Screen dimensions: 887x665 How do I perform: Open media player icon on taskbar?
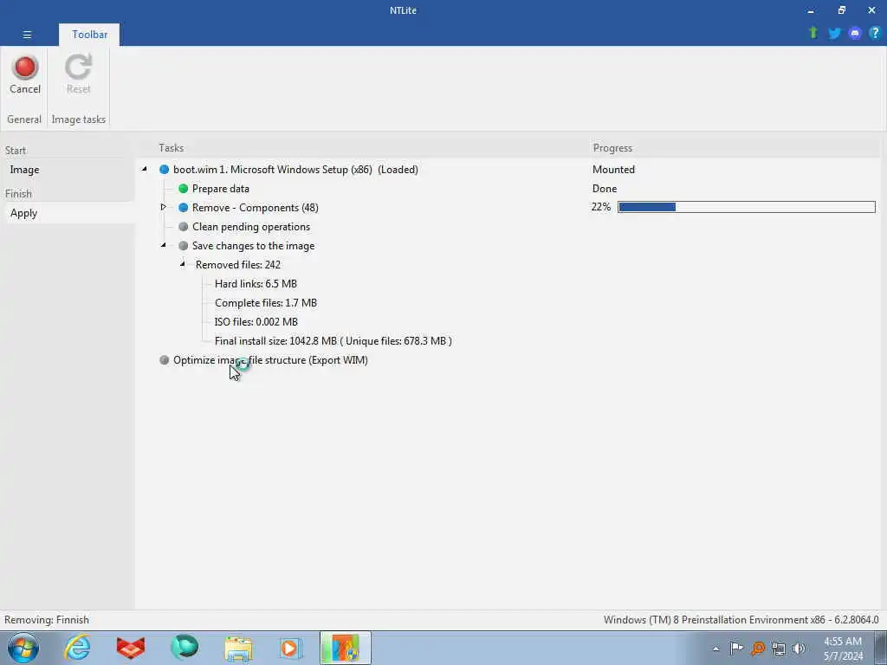coord(291,648)
